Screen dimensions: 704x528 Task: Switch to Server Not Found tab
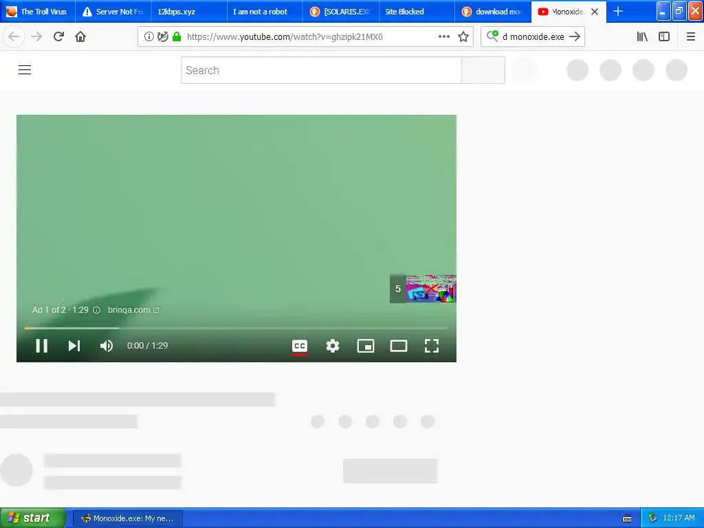click(x=113, y=12)
